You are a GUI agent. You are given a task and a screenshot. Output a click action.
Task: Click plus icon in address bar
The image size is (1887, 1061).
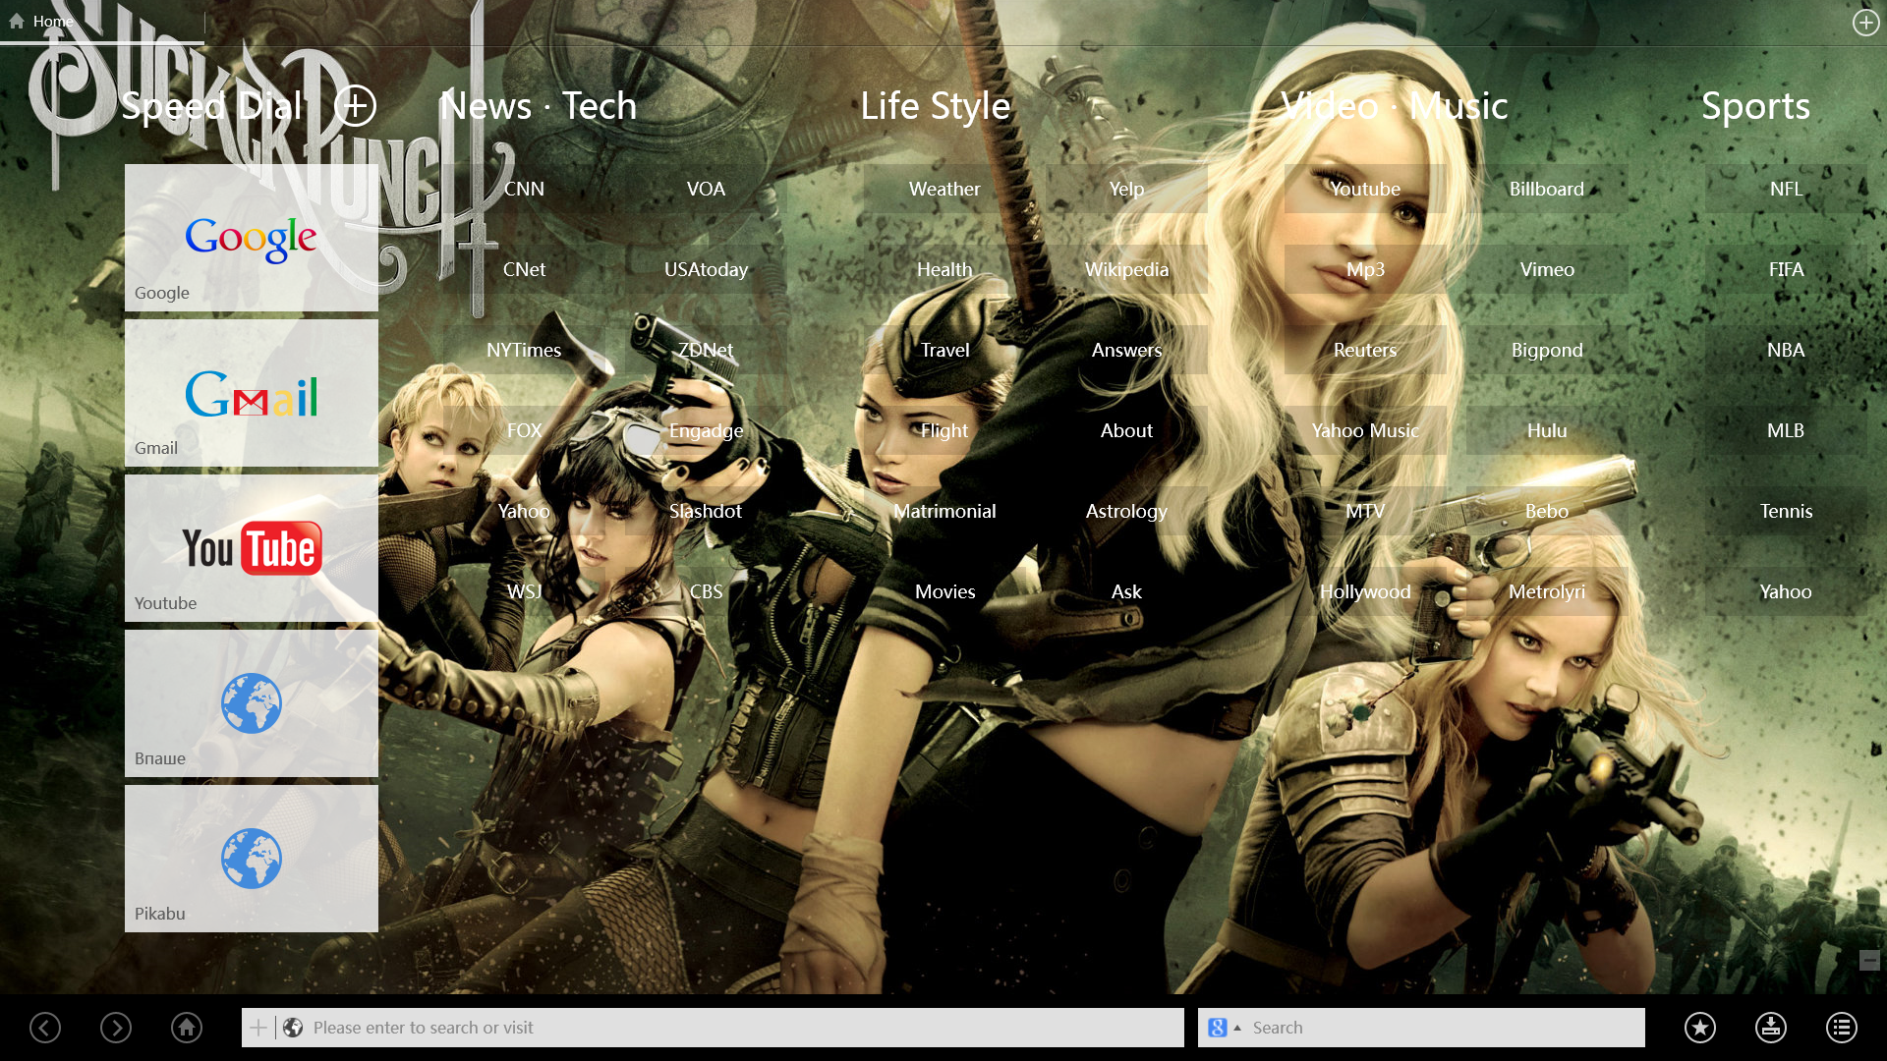pos(258,1028)
